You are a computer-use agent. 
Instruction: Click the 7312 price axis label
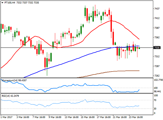157,56
